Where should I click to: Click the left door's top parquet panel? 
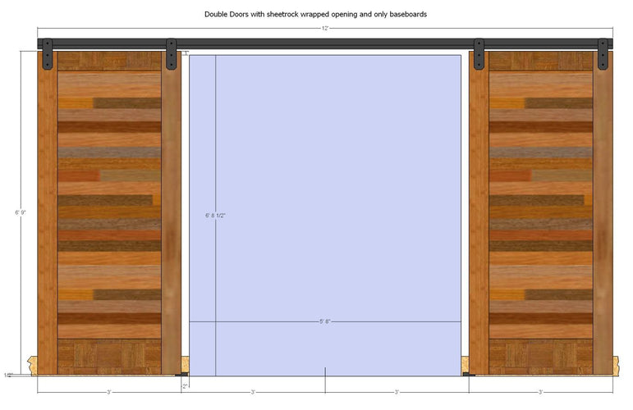point(109,61)
